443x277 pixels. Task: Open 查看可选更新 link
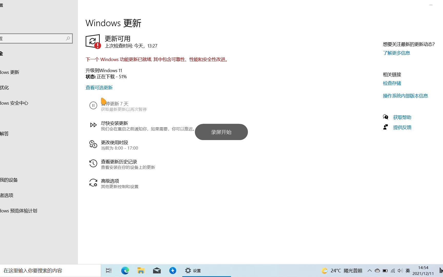[x=99, y=88]
